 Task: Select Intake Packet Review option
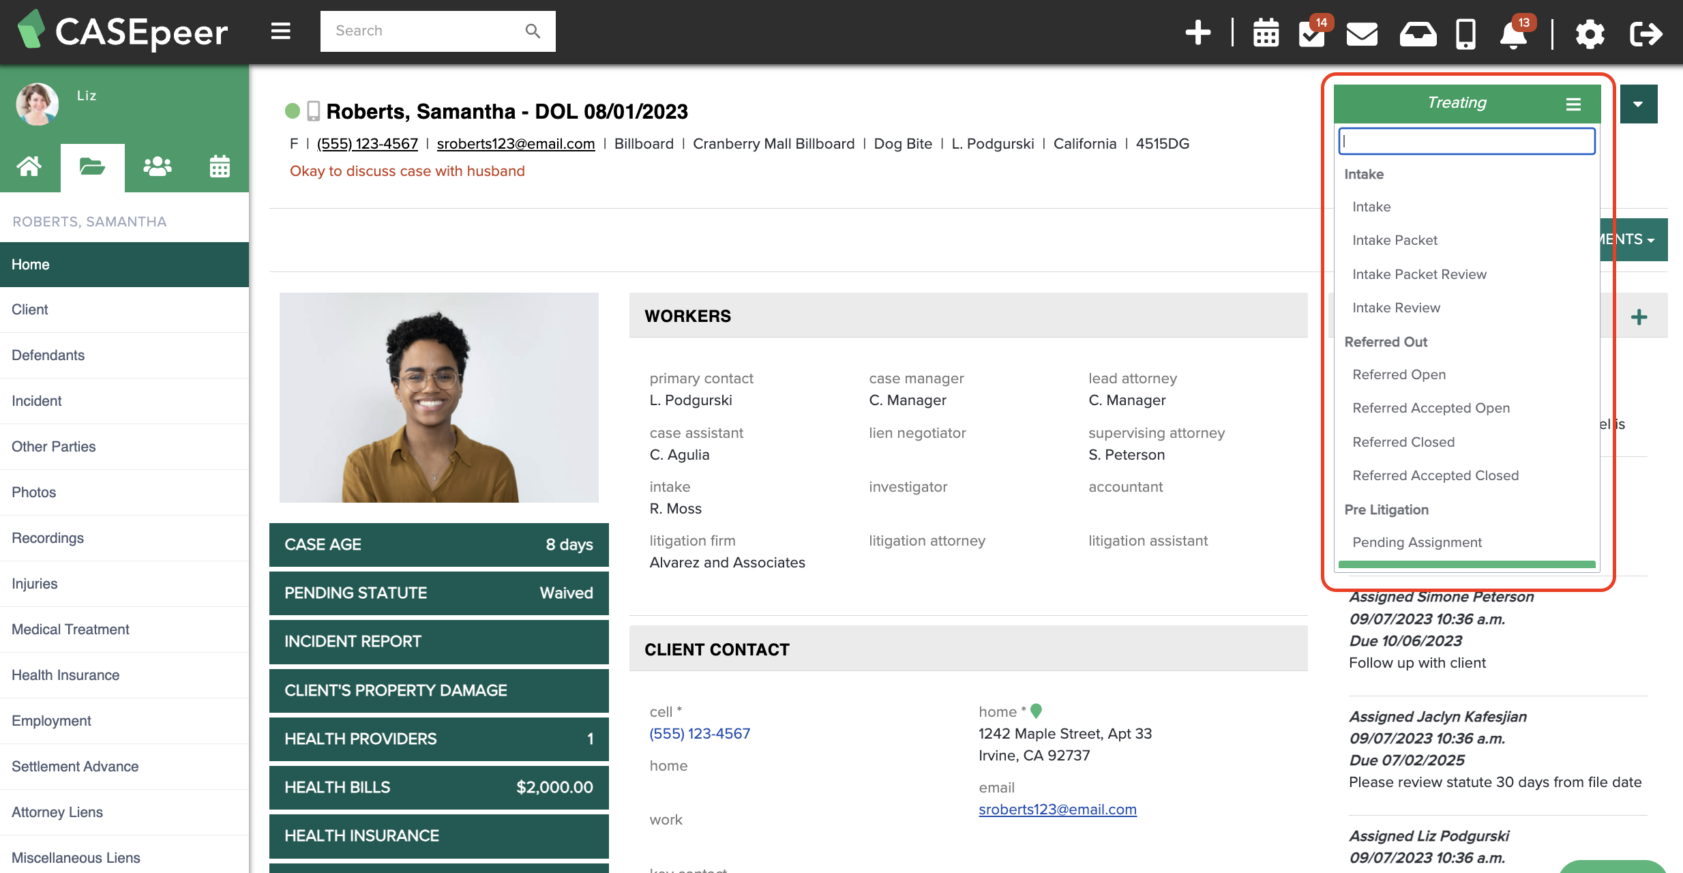pyautogui.click(x=1419, y=274)
